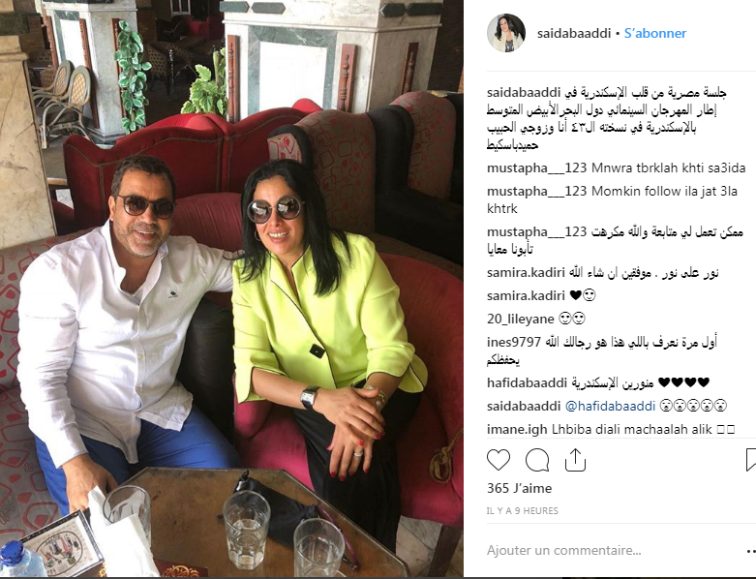The height and width of the screenshot is (579, 756).
Task: View the 365 J'aime likes list
Action: click(519, 488)
